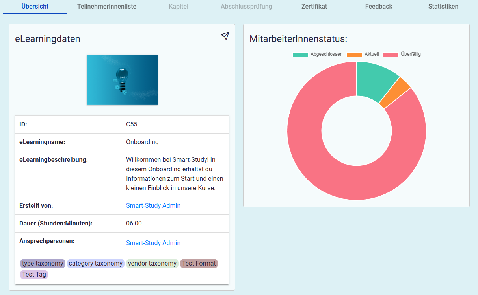The image size is (478, 295).
Task: Open the Übersicht tab
Action: (35, 7)
